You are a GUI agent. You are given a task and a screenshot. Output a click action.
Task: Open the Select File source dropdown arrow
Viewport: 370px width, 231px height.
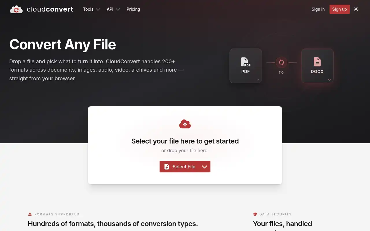pyautogui.click(x=204, y=167)
